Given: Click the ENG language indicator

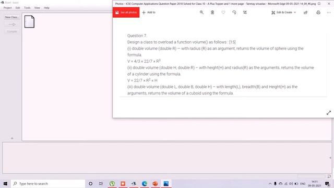Looking at the screenshot, I should tap(303, 183).
